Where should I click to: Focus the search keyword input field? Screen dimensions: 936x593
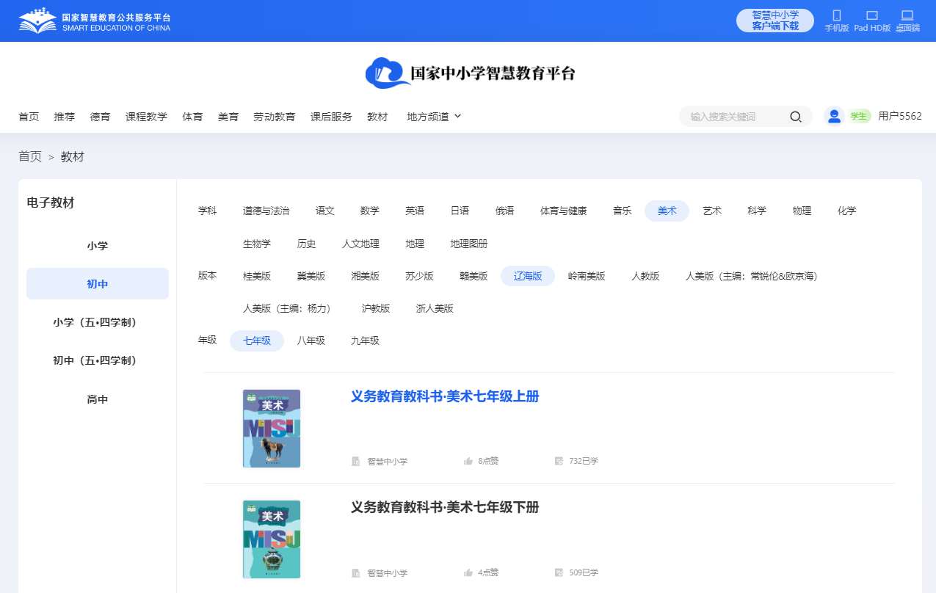tap(734, 117)
